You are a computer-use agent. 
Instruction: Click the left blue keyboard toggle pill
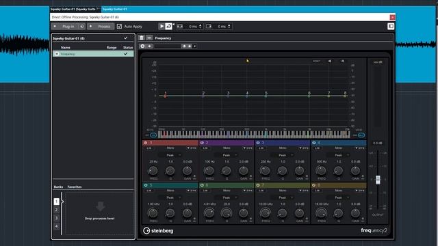(x=153, y=135)
